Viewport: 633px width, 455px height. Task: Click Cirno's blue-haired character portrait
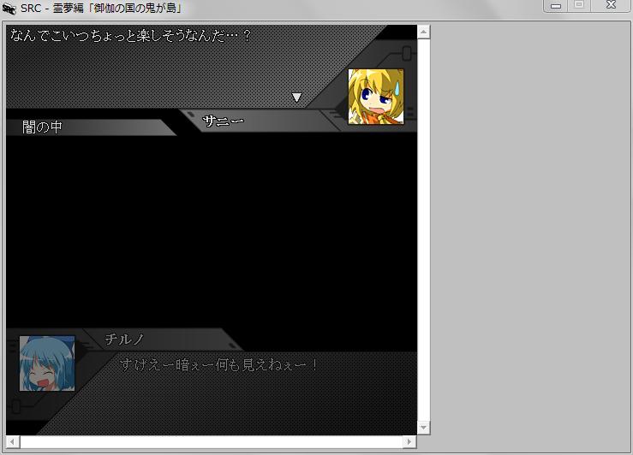(x=47, y=363)
